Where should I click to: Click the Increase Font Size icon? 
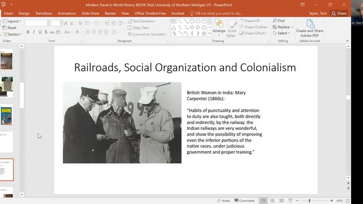coord(66,23)
